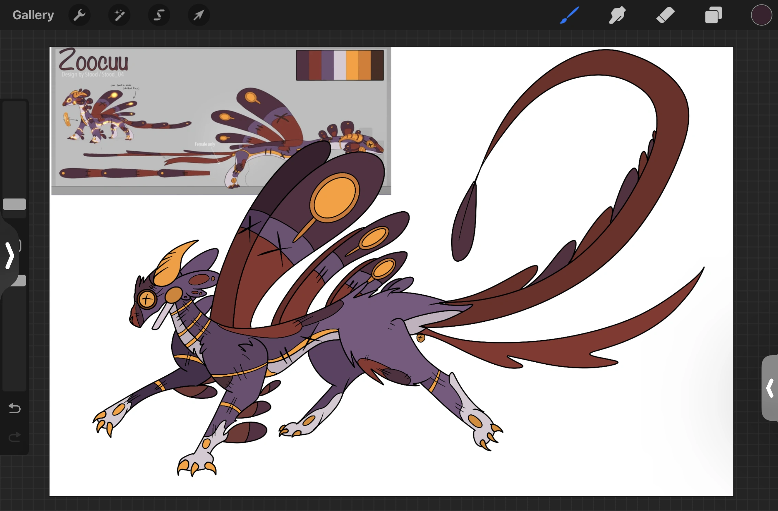Undo the last stroke

(14, 409)
